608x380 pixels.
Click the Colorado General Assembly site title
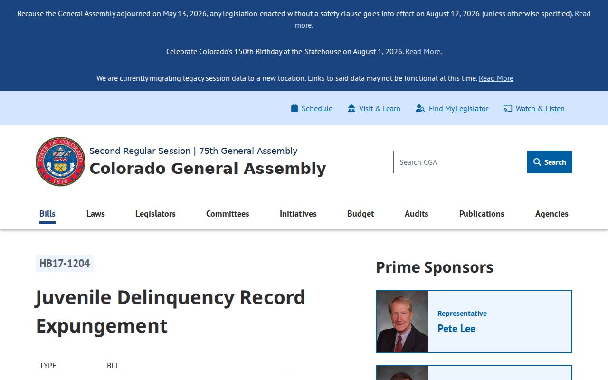(x=208, y=169)
